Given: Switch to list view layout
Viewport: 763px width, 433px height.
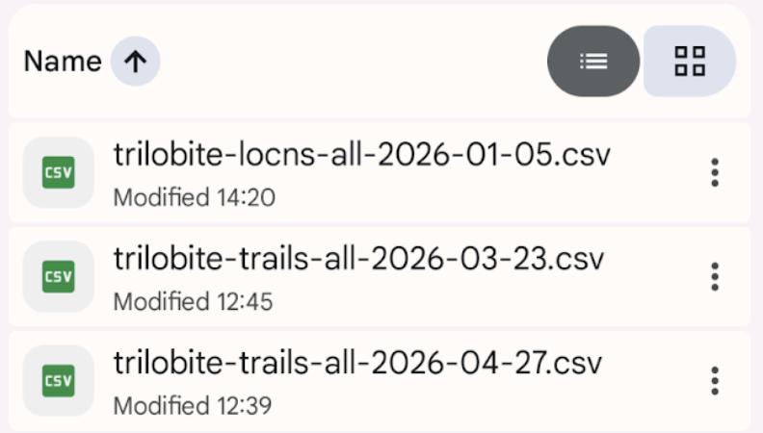Looking at the screenshot, I should pyautogui.click(x=593, y=62).
